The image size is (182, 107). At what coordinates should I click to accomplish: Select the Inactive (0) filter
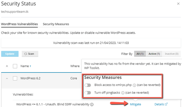pos(172,54)
